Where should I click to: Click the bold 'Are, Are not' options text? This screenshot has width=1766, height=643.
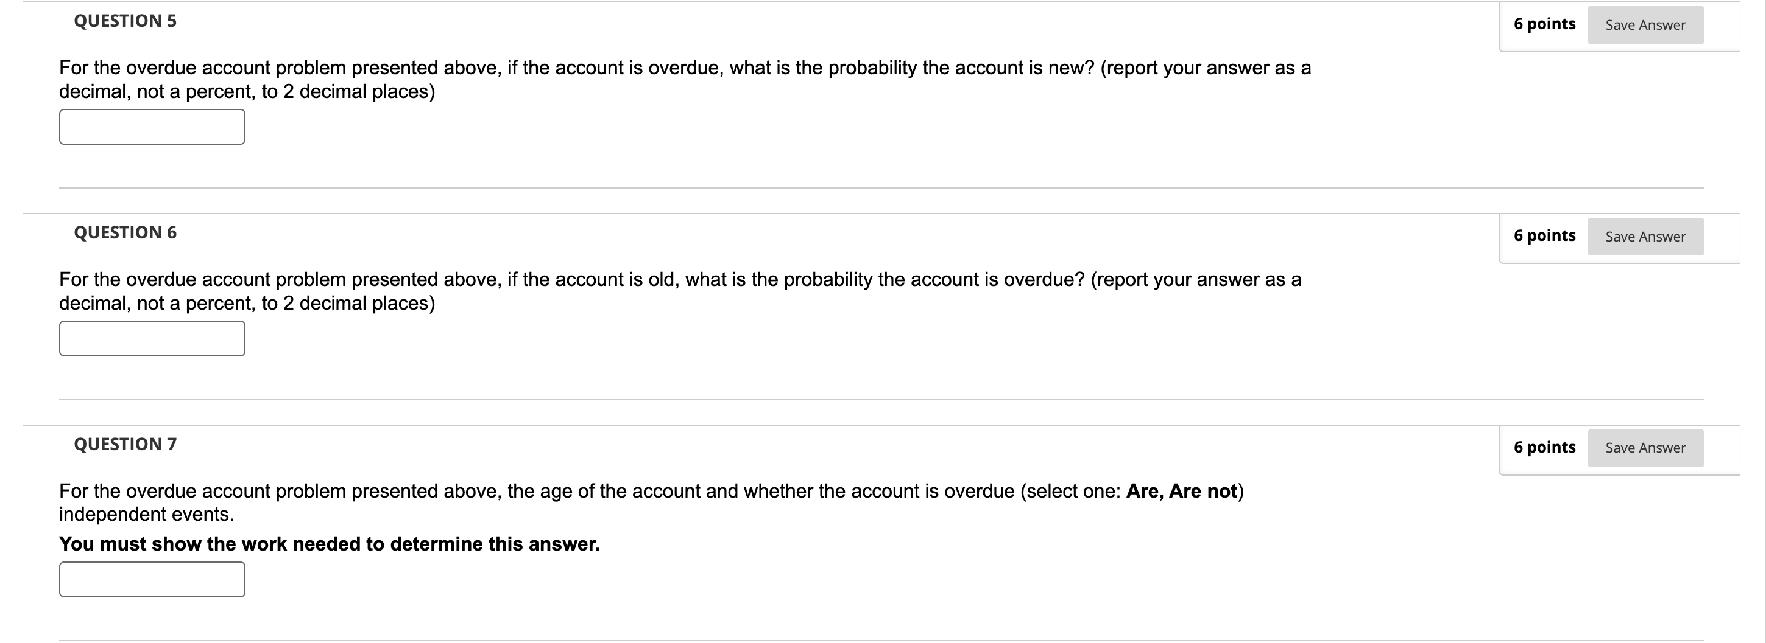point(1182,491)
